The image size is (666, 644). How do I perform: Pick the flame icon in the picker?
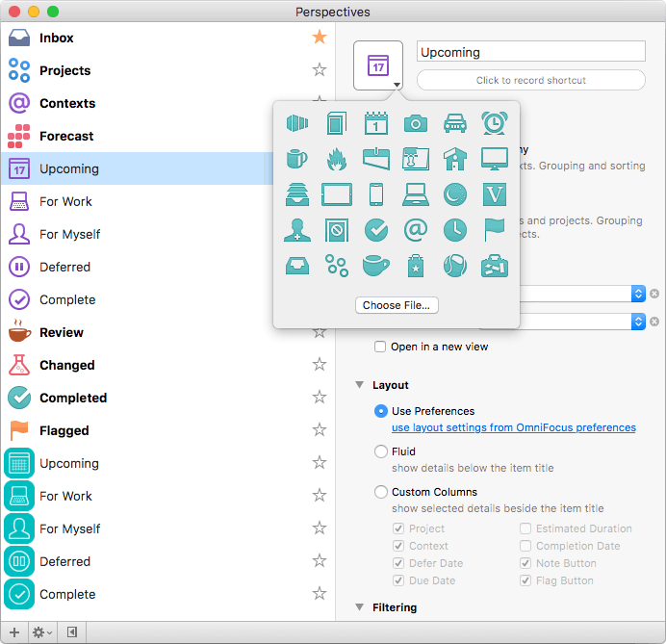[x=337, y=159]
